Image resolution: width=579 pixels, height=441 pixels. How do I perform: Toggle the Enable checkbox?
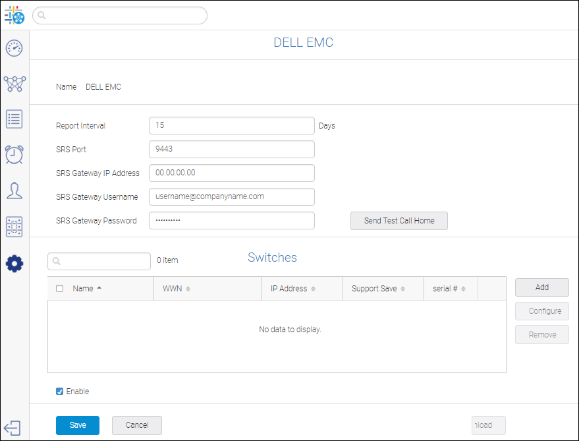pyautogui.click(x=59, y=391)
